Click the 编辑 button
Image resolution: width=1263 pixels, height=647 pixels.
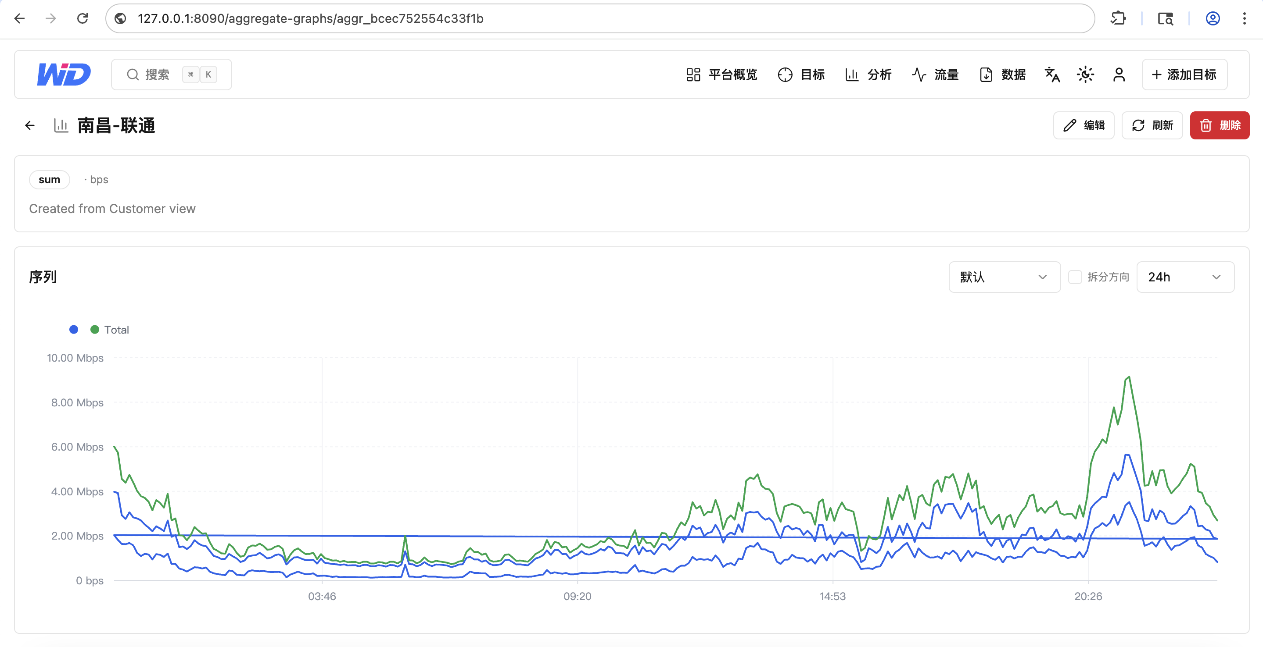1084,125
